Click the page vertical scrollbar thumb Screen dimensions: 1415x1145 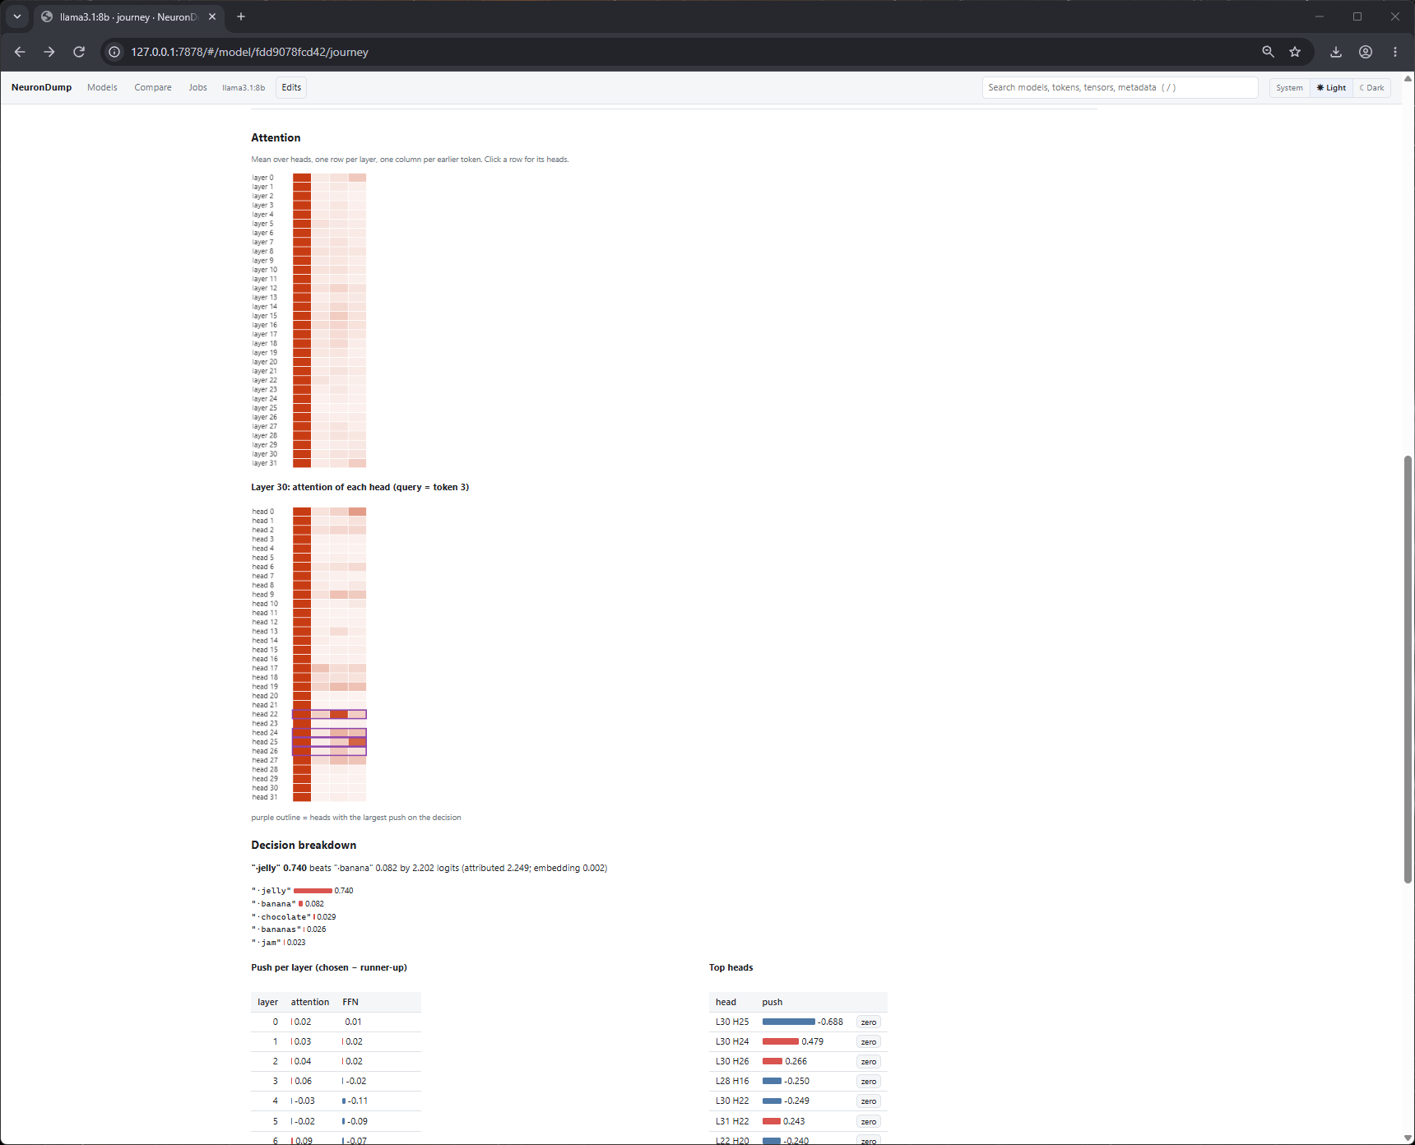point(1408,670)
